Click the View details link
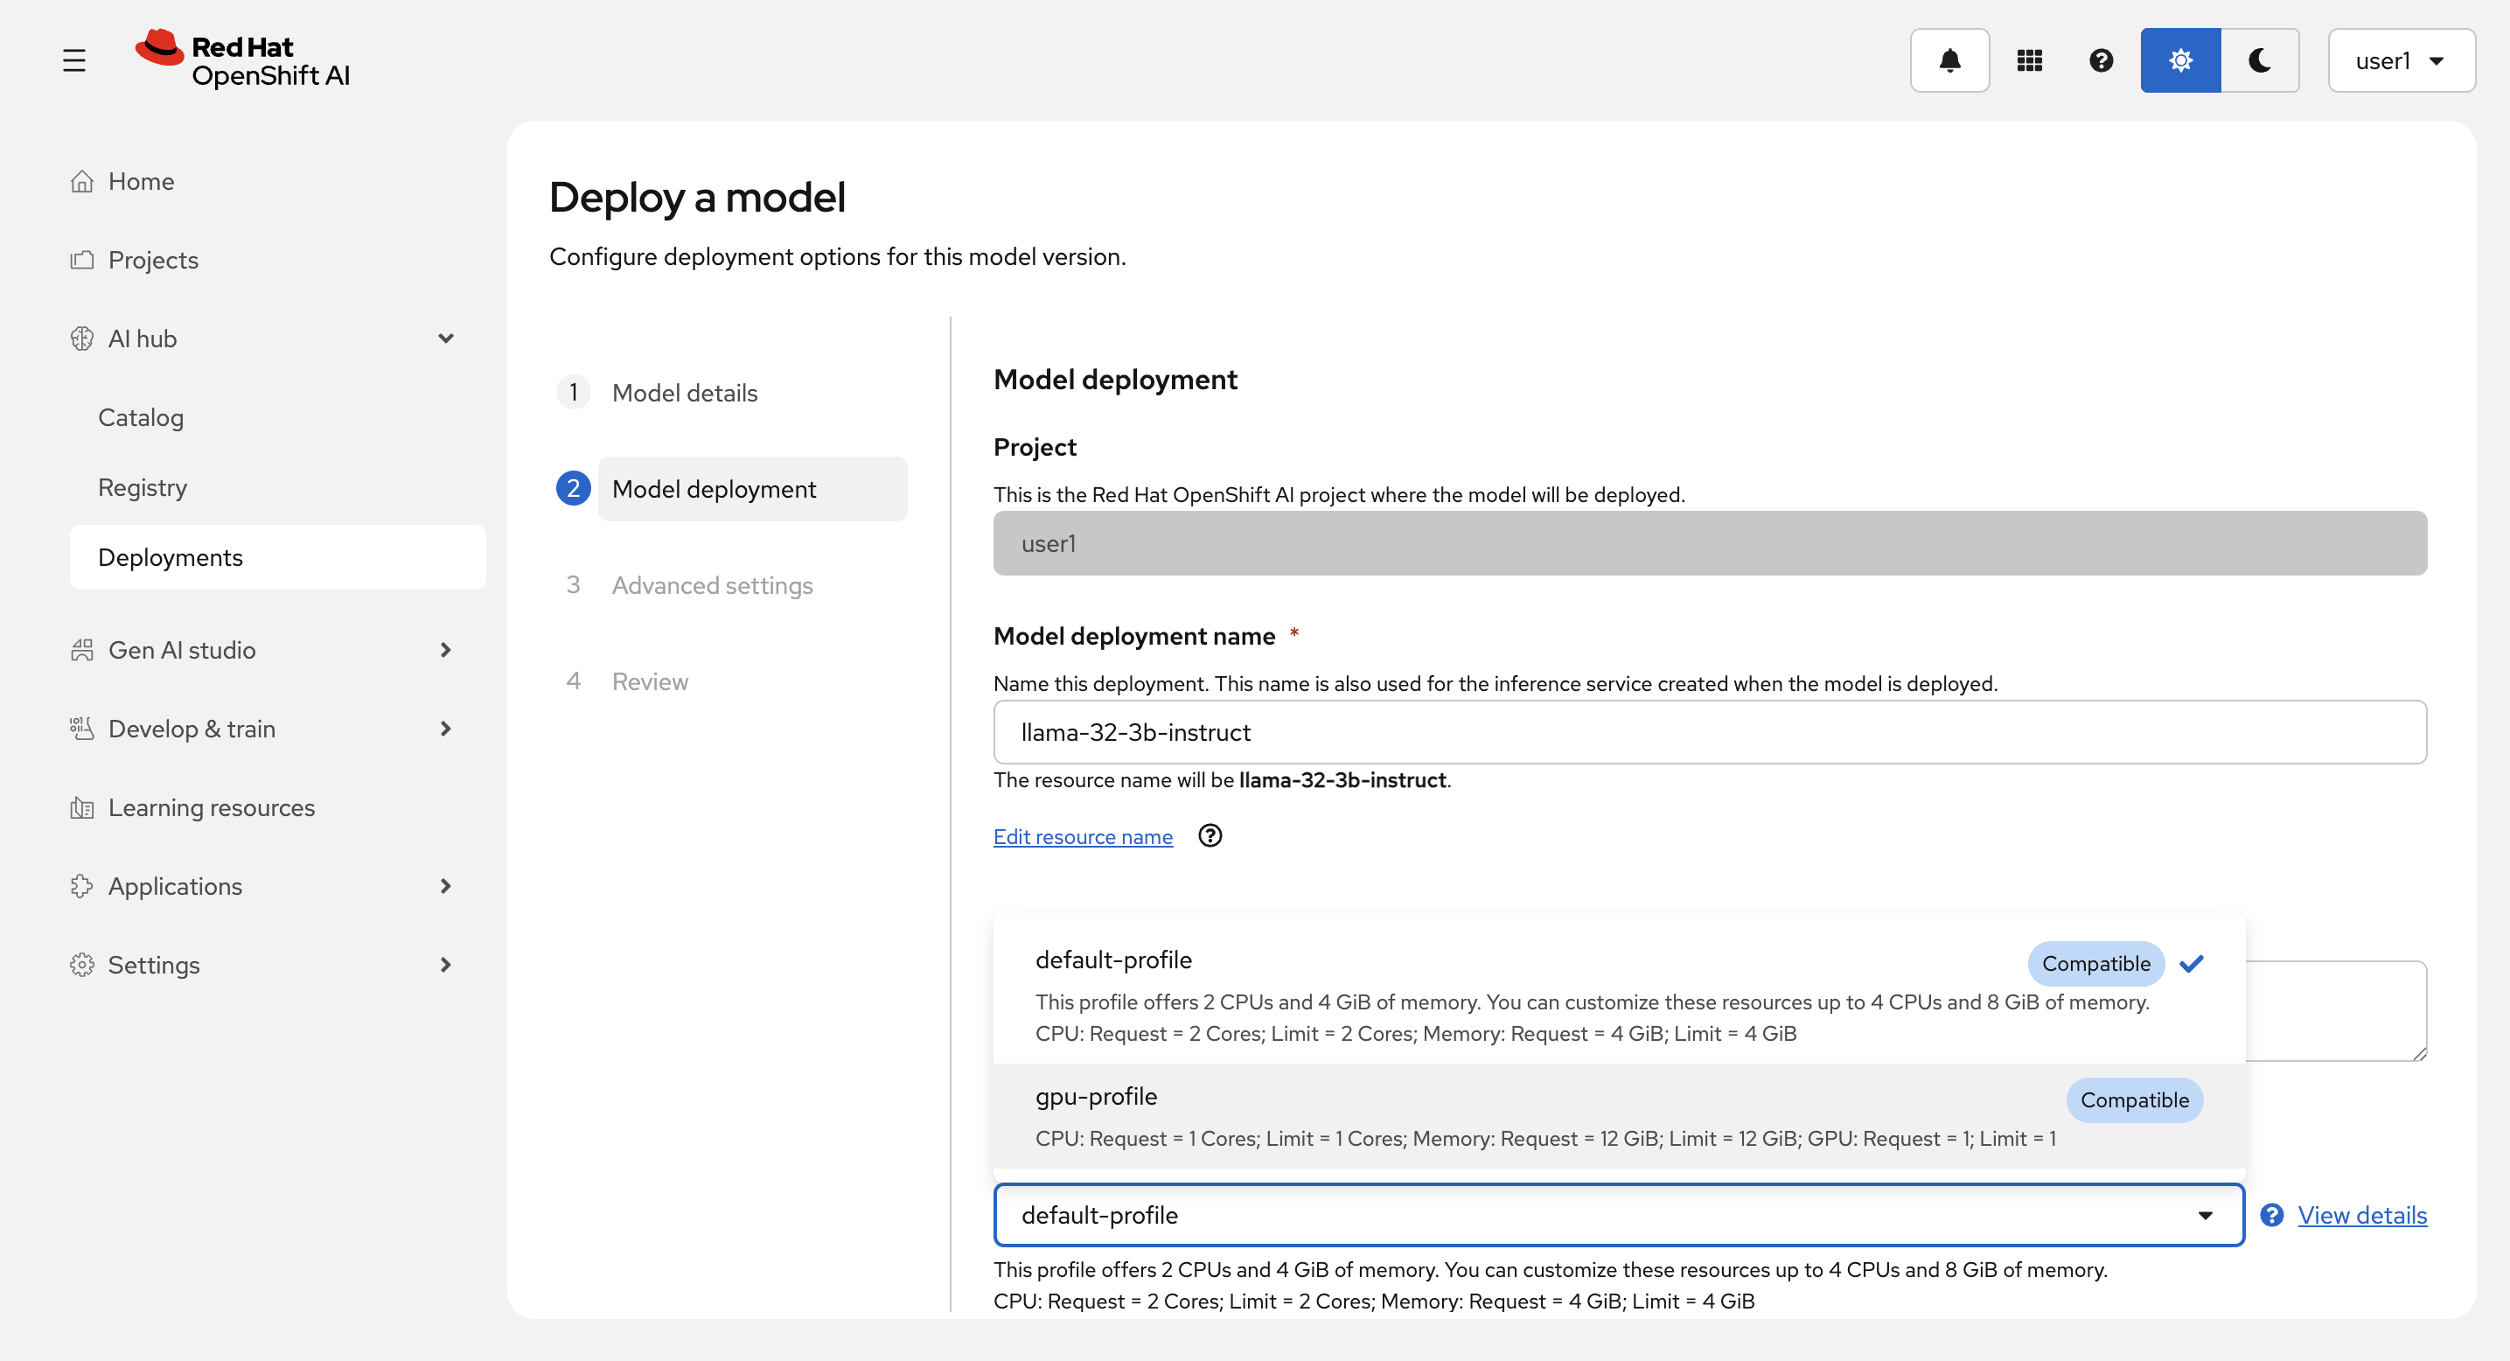 pos(2361,1215)
